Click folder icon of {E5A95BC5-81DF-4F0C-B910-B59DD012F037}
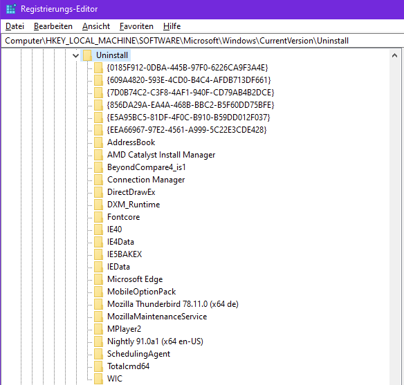Viewport: 404px width, 385px height. click(x=98, y=118)
